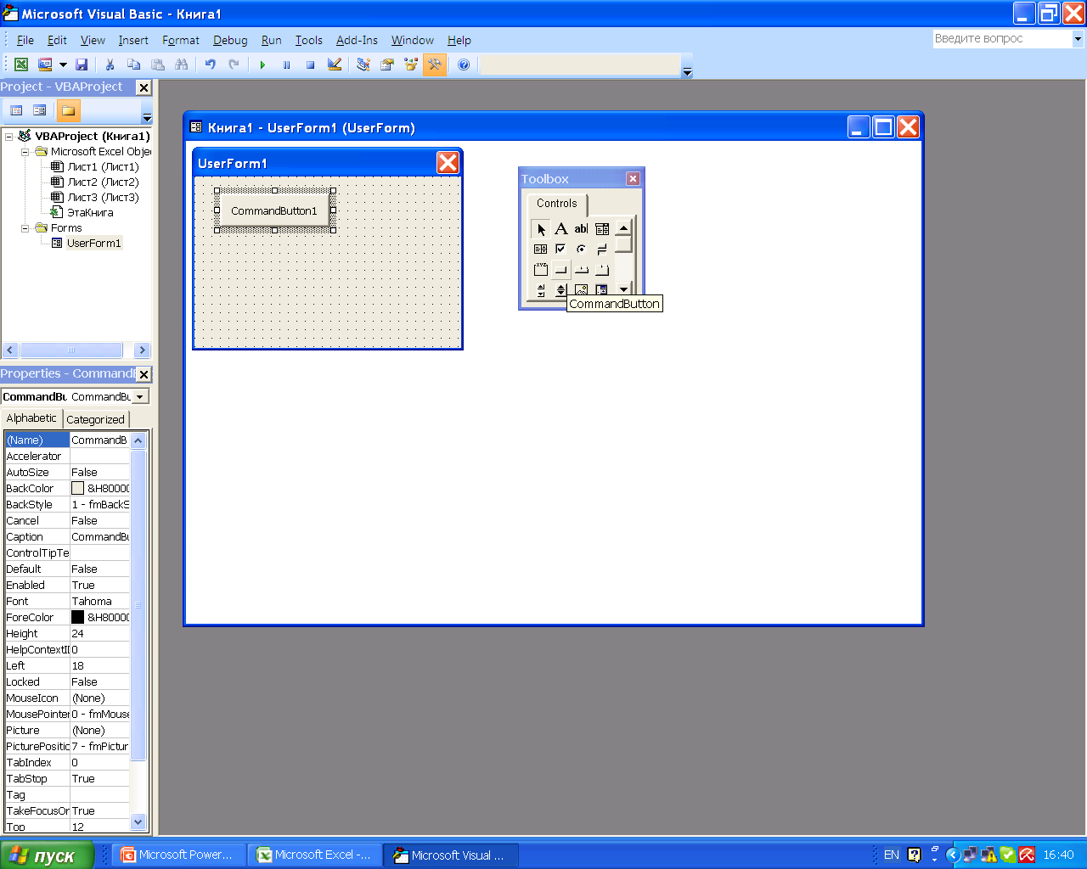Click the Reset stop icon

point(310,64)
